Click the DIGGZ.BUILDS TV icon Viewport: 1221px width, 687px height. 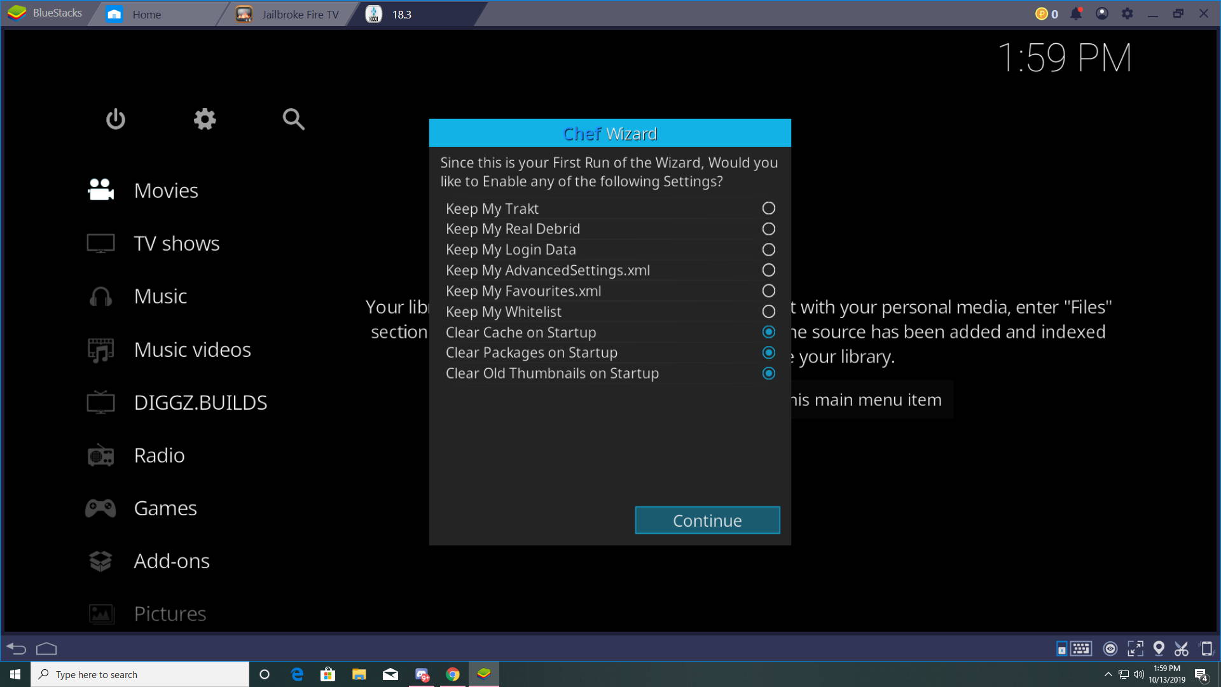tap(100, 402)
